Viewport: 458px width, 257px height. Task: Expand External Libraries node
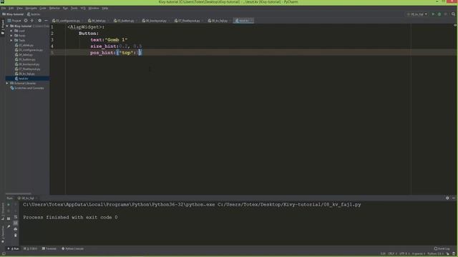(x=7, y=84)
